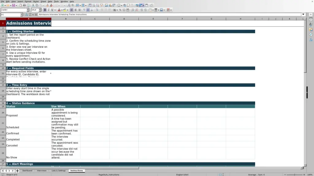Viewport: 314px width, 176px height.
Task: Switch to the Lists & Settings tab
Action: coord(59,170)
